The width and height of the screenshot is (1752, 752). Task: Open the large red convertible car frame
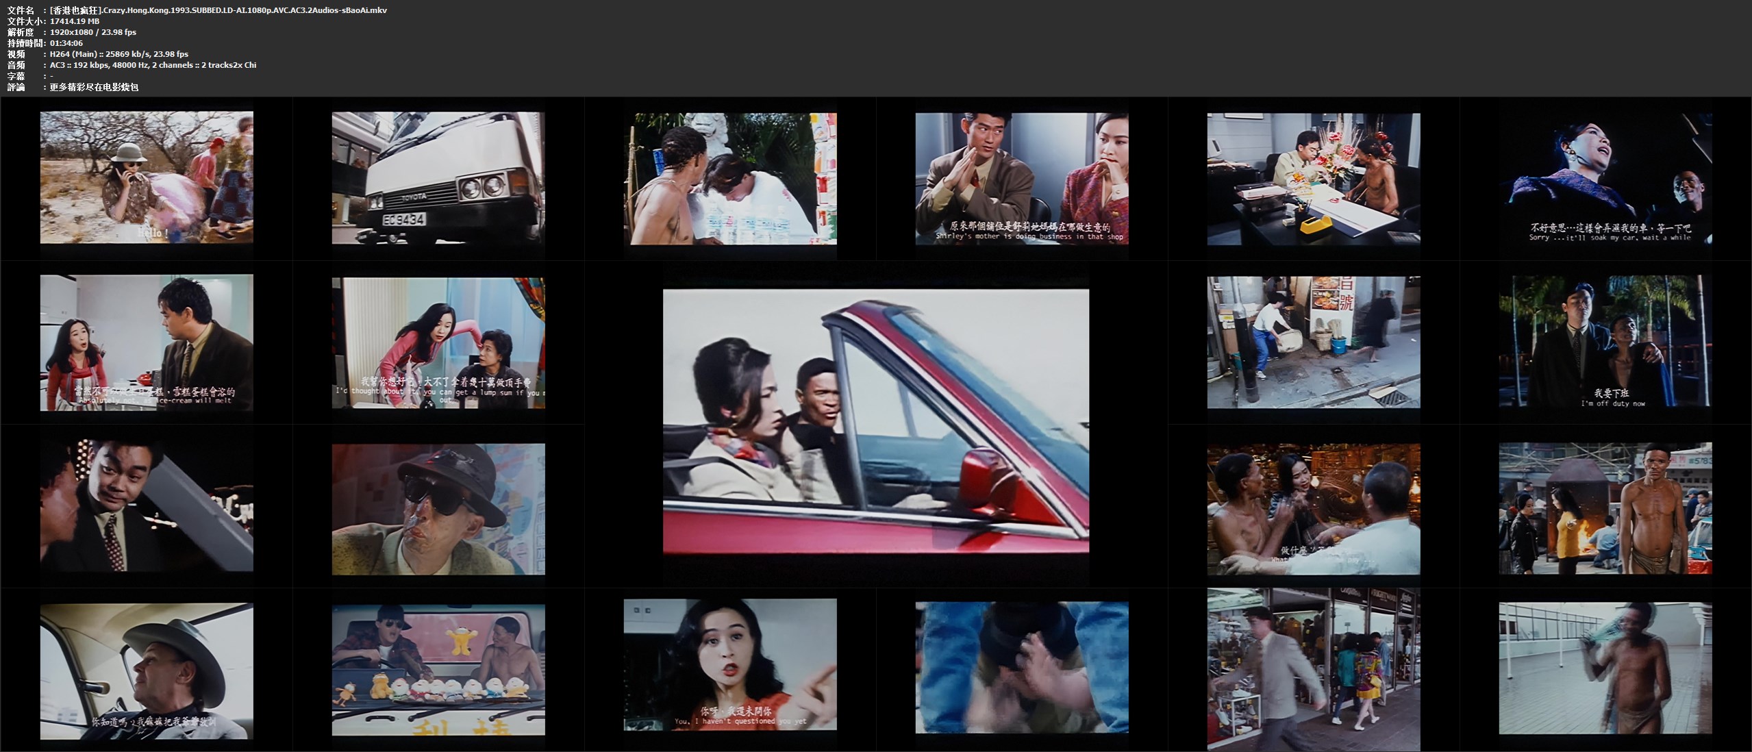click(876, 421)
